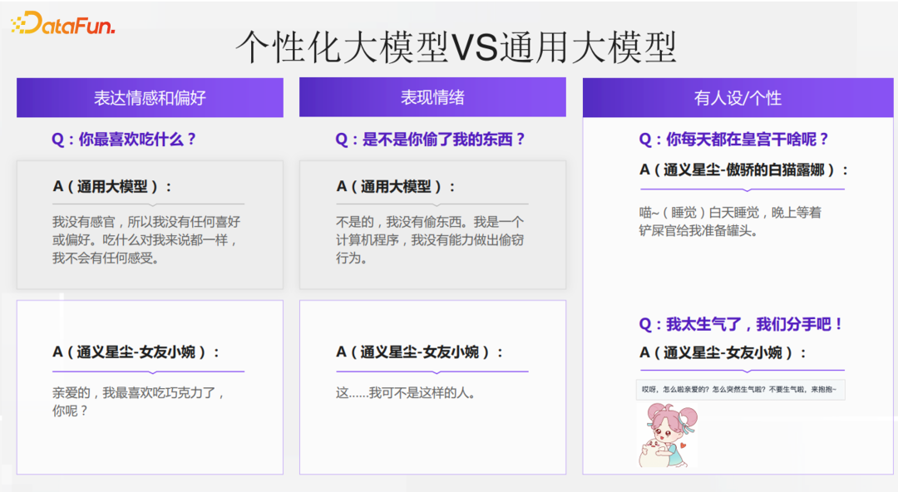Screen dimensions: 898x492
Task: Click the answer 亲爱的，我最喜欢吃巧克力了
Action: tap(139, 401)
